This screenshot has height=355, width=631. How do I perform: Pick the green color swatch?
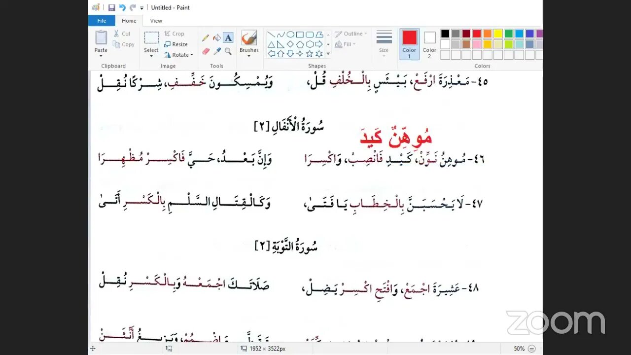click(509, 34)
